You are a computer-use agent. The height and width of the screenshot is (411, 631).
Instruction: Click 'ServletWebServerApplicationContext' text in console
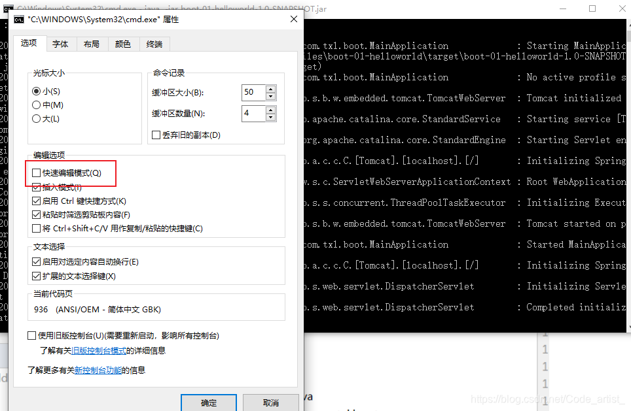(x=422, y=182)
